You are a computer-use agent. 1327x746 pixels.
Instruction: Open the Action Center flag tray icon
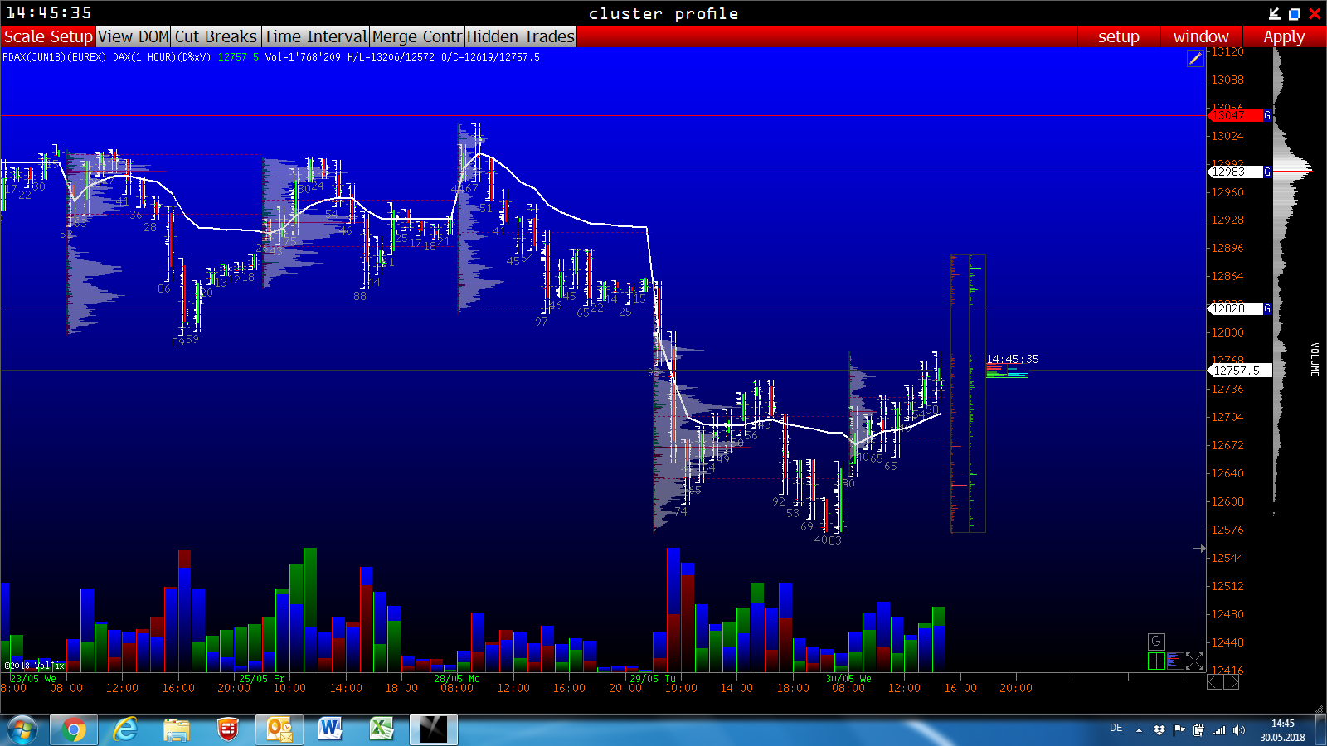coord(1179,730)
